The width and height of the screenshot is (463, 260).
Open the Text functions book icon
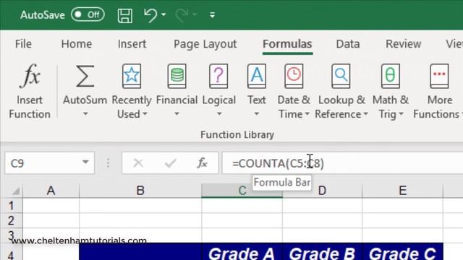coord(257,76)
